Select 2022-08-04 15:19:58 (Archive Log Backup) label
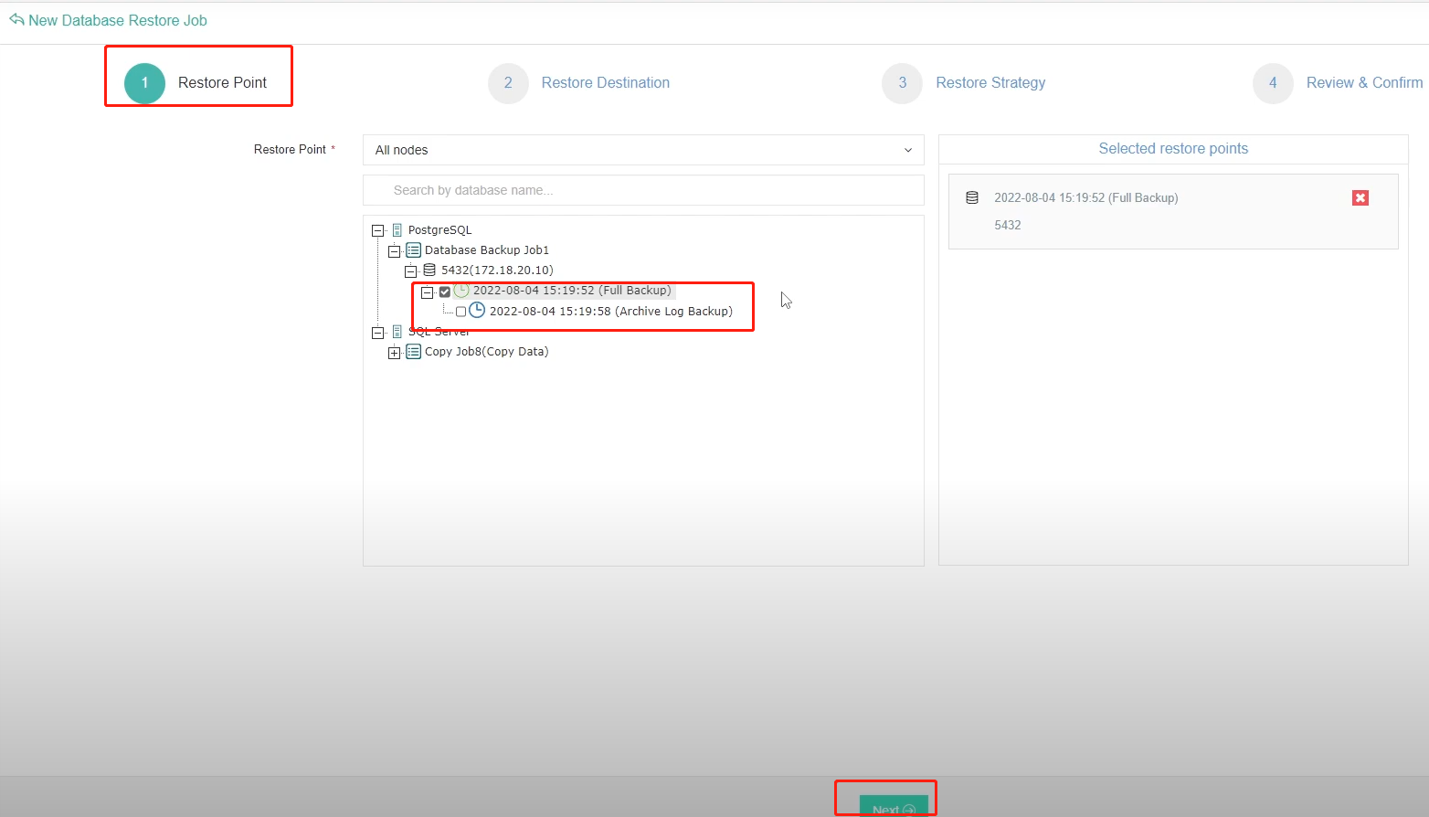1429x817 pixels. (611, 312)
